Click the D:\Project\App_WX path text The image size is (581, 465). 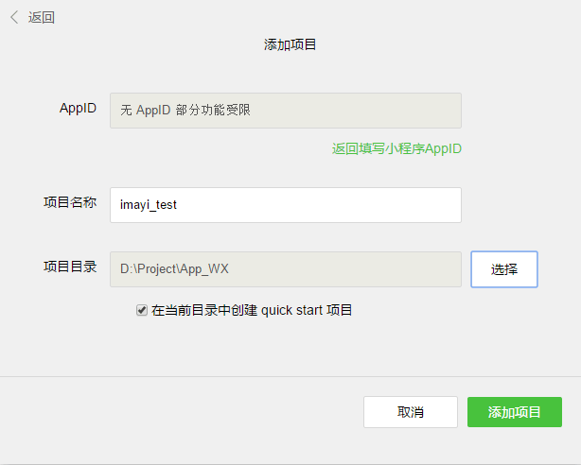[174, 269]
